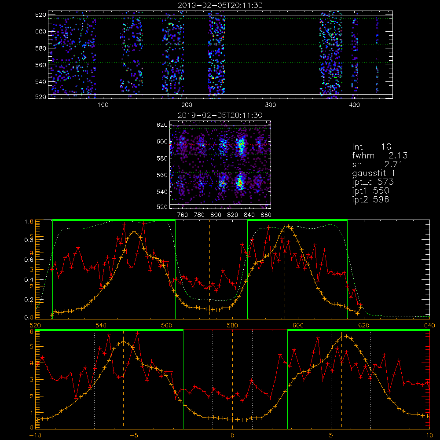The image size is (440, 440).
Task: Select the 'Int 10' readout
Action: tap(371, 147)
